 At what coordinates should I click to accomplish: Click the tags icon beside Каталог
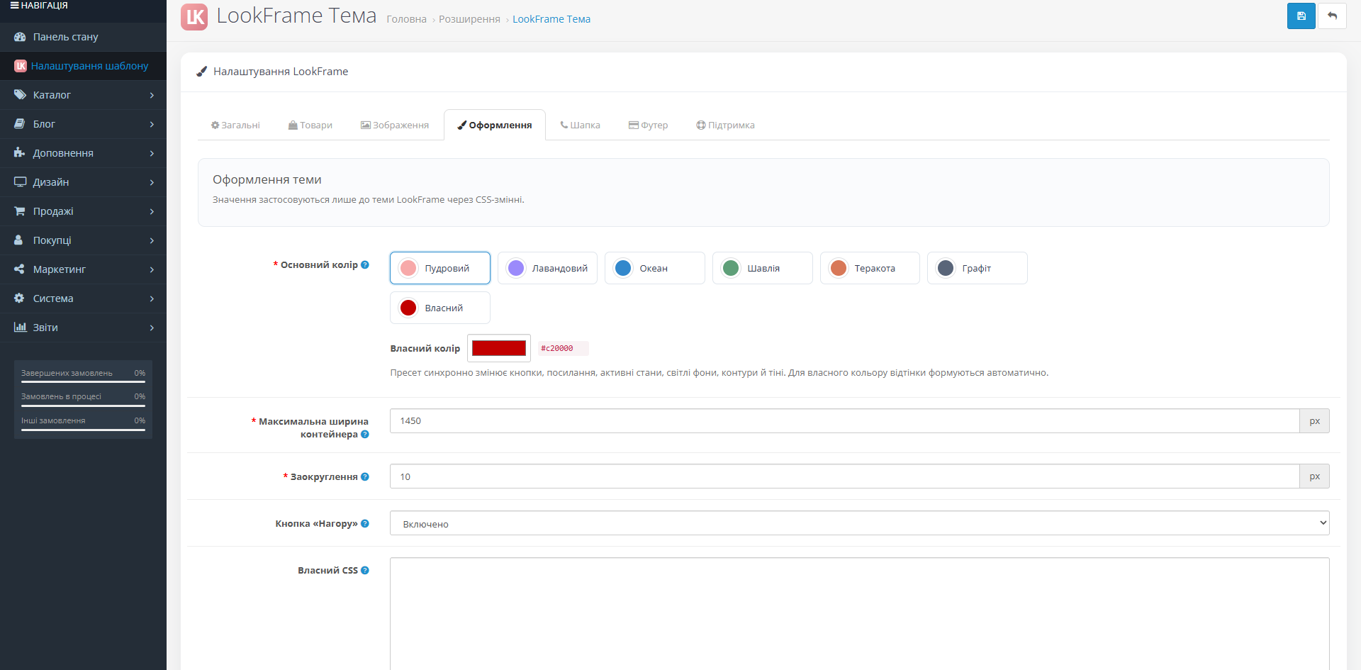coord(20,94)
